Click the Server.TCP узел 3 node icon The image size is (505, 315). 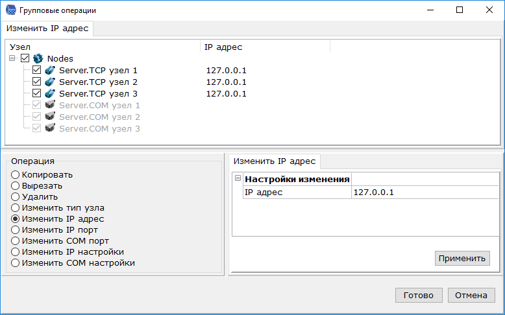50,94
